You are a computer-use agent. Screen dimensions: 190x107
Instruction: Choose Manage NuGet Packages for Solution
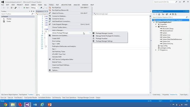point(108,36)
